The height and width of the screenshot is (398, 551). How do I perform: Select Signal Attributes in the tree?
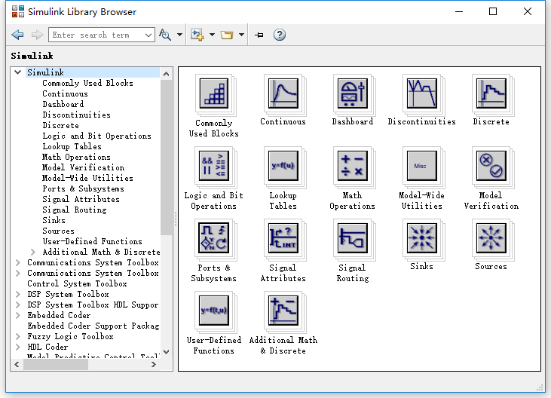click(81, 199)
